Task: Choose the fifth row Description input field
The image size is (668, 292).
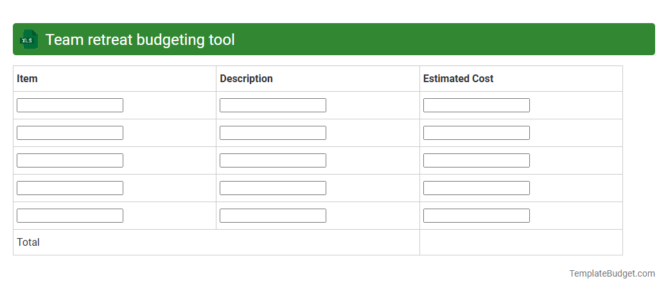Action: [272, 216]
